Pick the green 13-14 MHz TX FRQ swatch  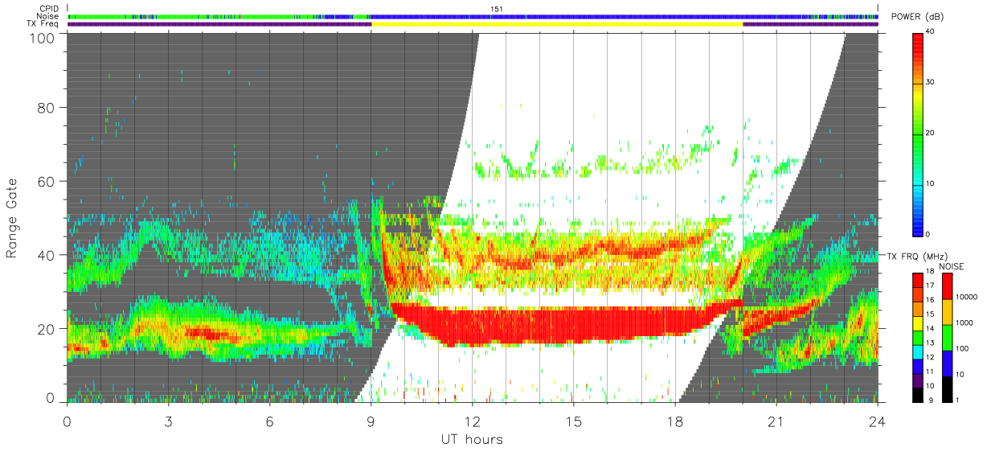click(x=918, y=337)
